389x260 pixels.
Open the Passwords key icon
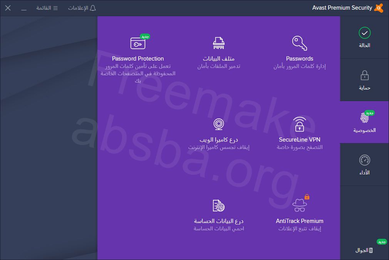tap(299, 43)
